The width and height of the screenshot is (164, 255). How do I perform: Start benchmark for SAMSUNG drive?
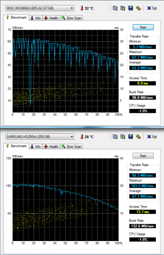pyautogui.click(x=143, y=156)
